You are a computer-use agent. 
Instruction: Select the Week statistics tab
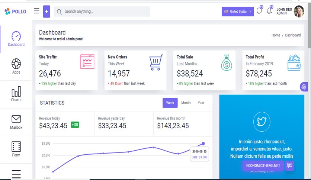[x=170, y=103]
